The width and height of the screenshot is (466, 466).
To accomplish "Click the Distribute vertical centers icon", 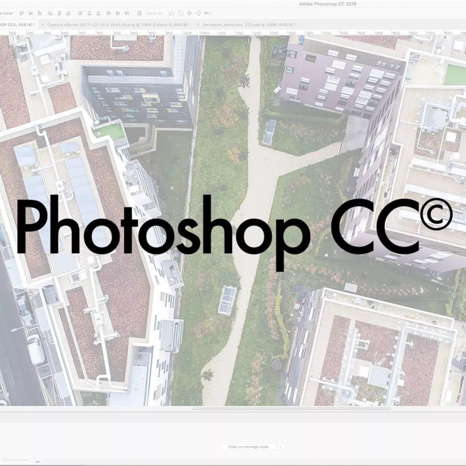I will 89,13.
